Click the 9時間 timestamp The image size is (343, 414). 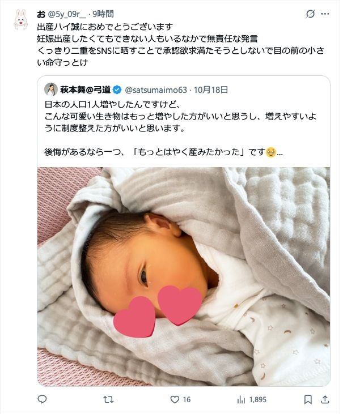point(103,14)
